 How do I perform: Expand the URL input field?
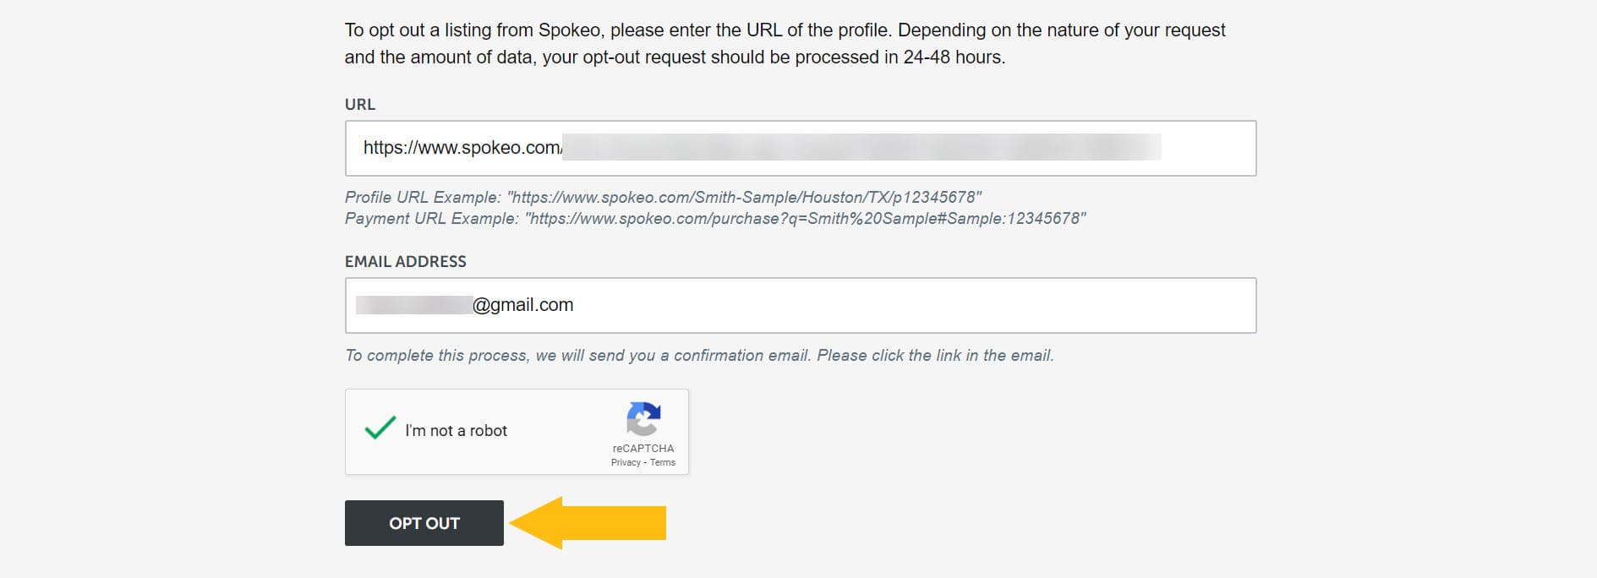pos(799,149)
